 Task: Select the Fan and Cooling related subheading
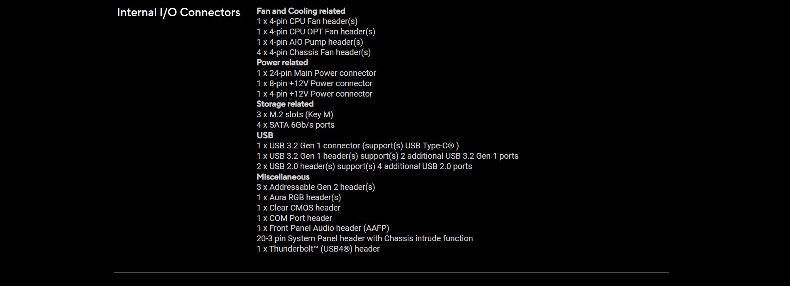point(301,11)
